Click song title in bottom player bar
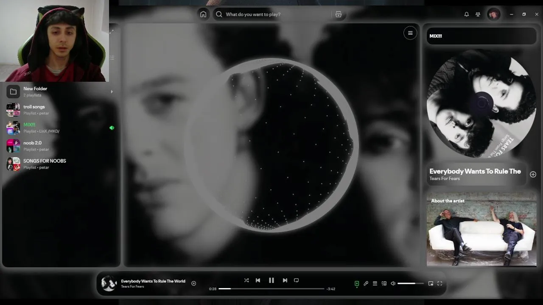The height and width of the screenshot is (305, 543). 153,281
